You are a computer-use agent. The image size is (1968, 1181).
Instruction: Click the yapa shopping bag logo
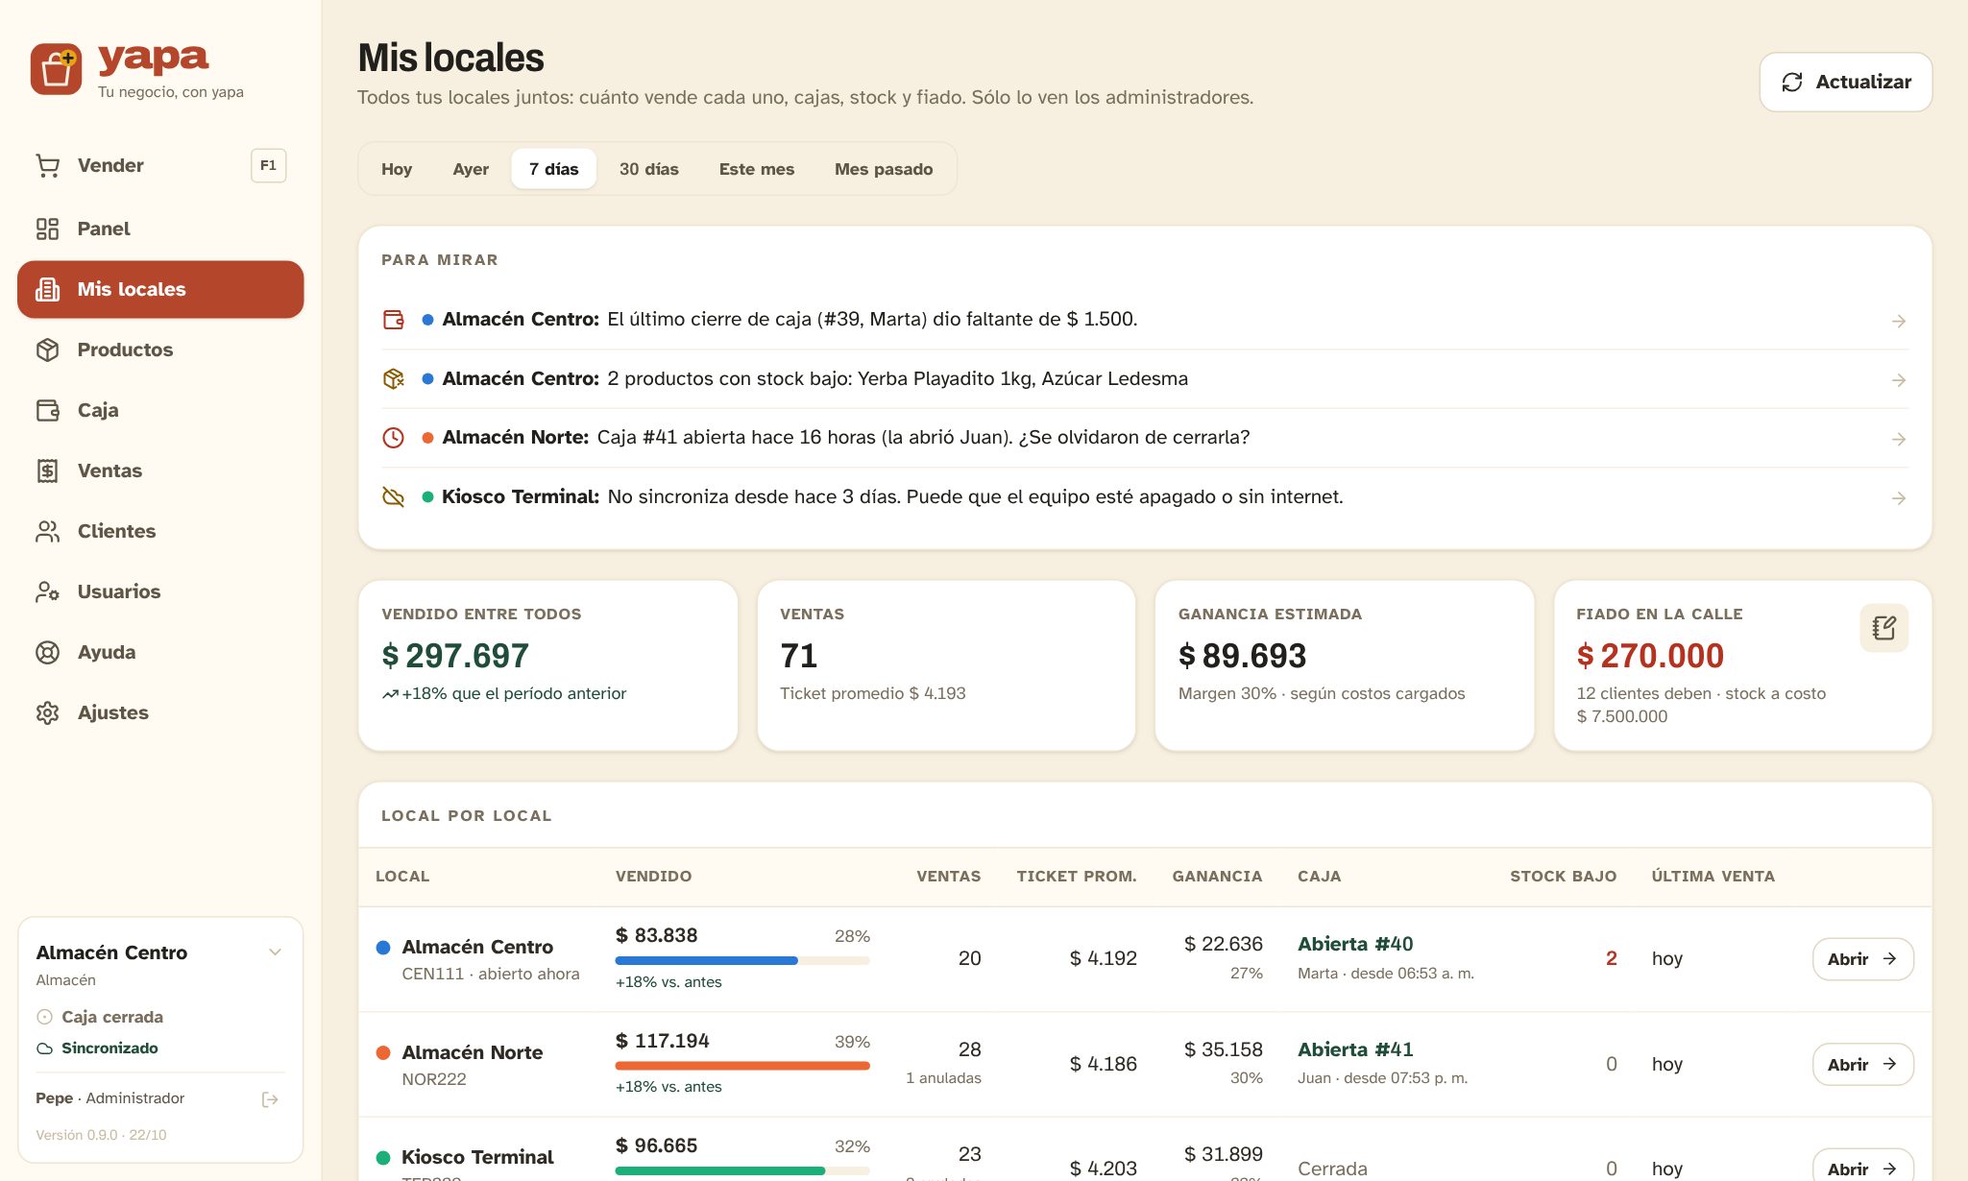tap(56, 69)
